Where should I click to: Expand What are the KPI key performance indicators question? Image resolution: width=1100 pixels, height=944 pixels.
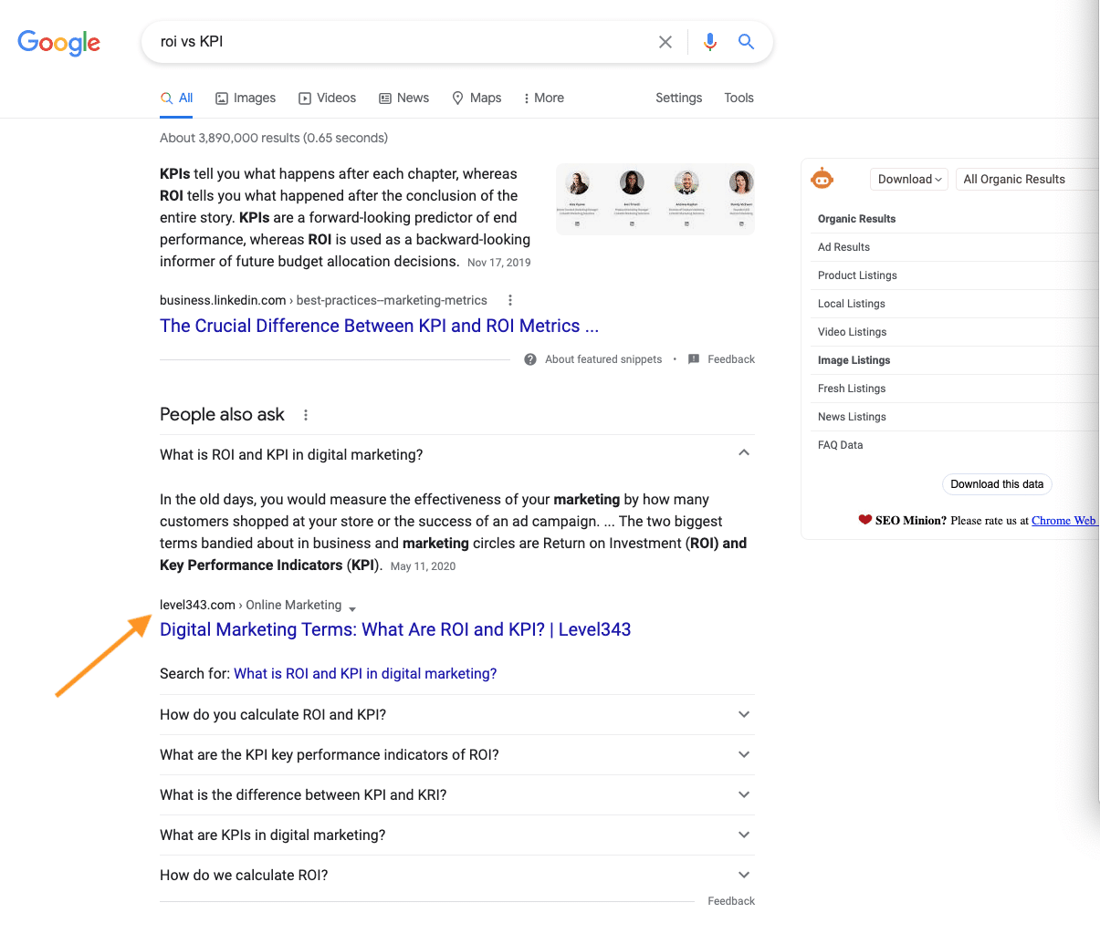pos(457,754)
